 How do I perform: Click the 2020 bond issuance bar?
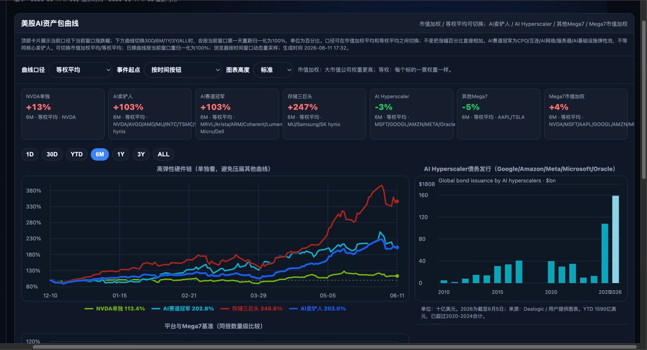551,272
